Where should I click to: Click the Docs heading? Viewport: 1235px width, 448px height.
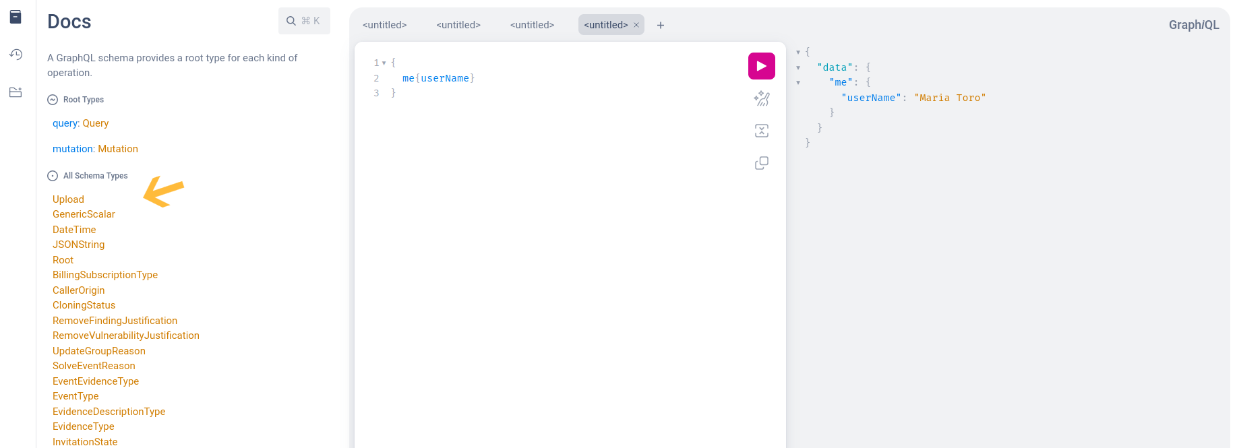tap(69, 22)
